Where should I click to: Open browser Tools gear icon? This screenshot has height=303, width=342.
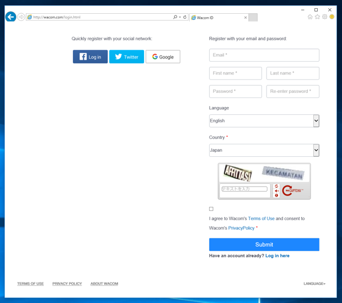[x=324, y=17]
